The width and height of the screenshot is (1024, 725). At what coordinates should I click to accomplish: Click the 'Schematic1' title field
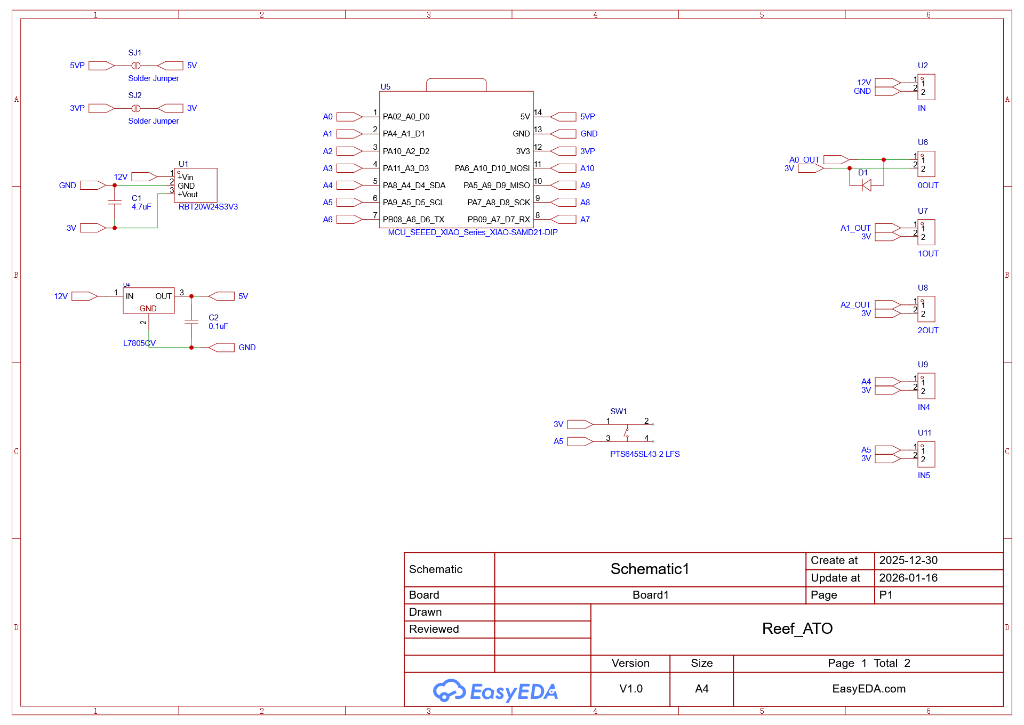650,569
